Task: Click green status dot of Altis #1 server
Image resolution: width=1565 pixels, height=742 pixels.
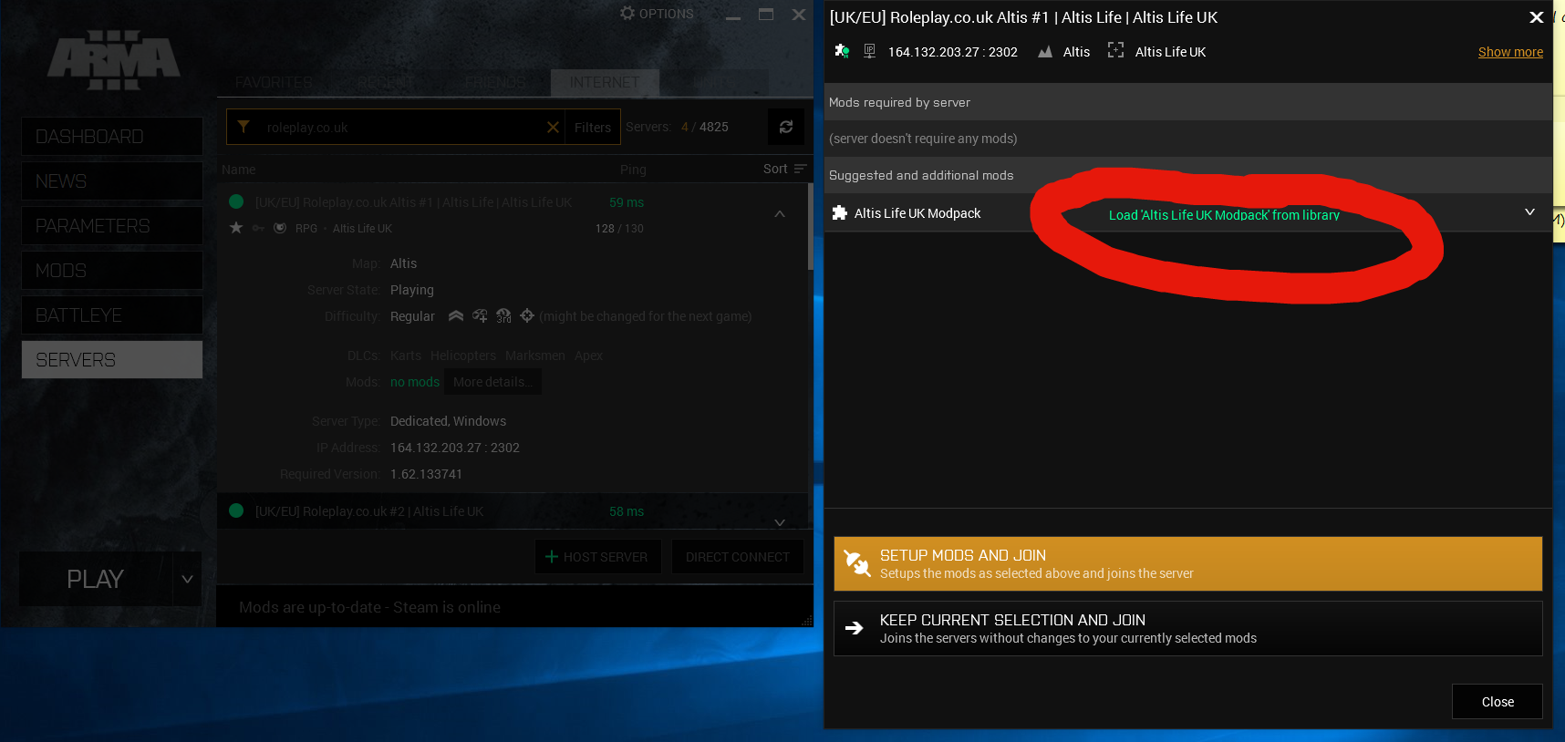Action: pyautogui.click(x=236, y=201)
